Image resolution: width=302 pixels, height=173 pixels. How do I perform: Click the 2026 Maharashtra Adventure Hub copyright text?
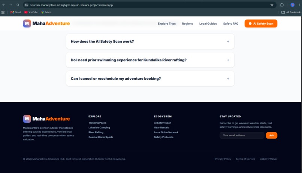tap(74, 159)
